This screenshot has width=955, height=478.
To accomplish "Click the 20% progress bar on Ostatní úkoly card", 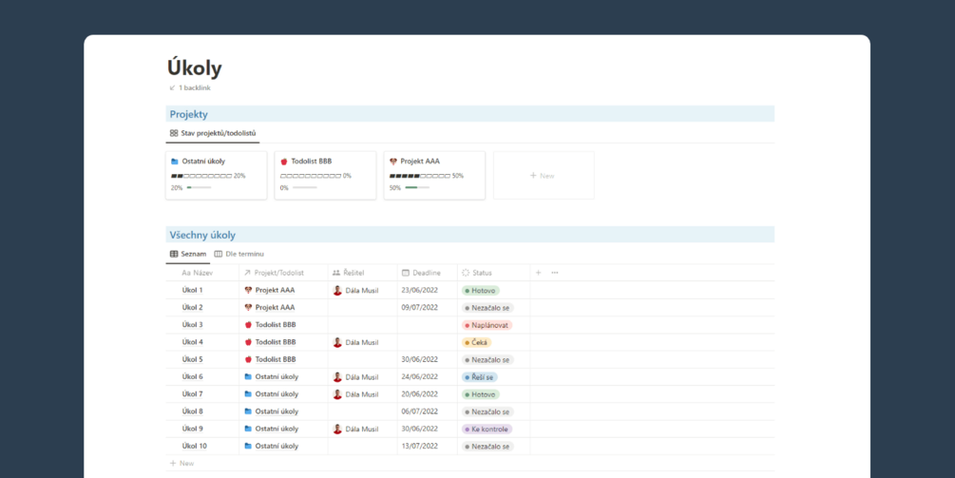I will point(199,188).
